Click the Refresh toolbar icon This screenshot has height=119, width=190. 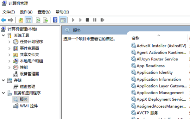(x=38, y=20)
